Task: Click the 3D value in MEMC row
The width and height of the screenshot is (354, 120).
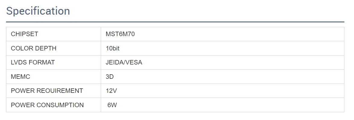Action: tap(109, 77)
